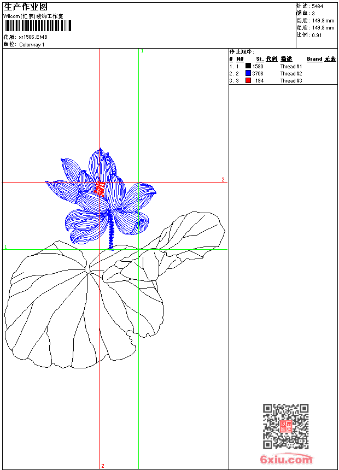Image resolution: width=339 pixels, height=470 pixels.
Task: Click the scale value '0.91'
Action: [317, 35]
